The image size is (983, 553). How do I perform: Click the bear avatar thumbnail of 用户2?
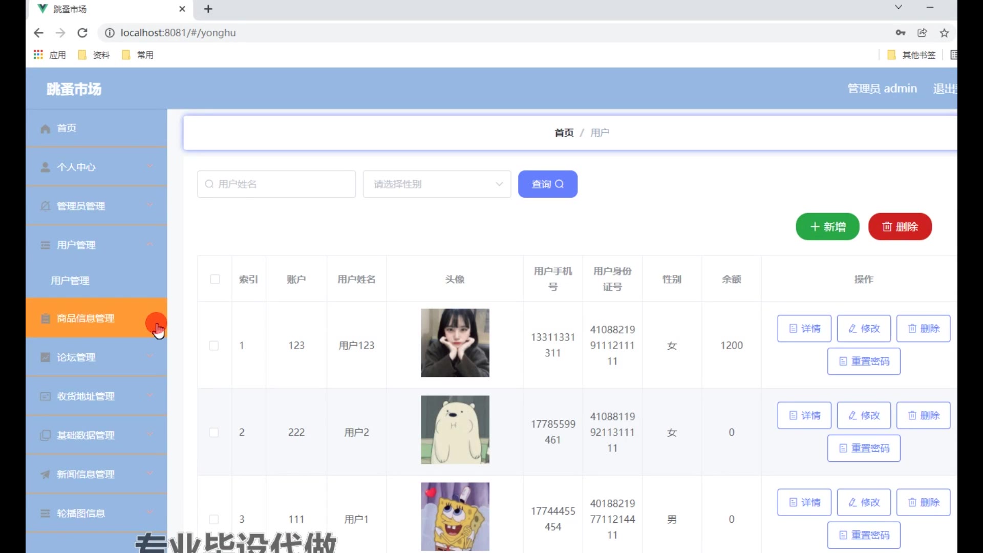455,430
